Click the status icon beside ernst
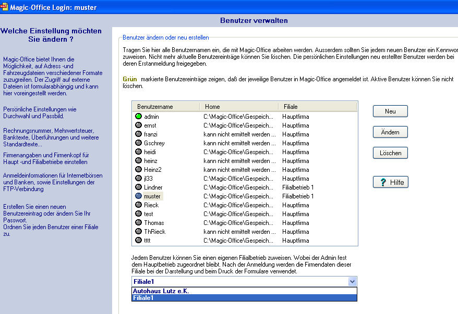The image size is (458, 314). click(x=138, y=125)
